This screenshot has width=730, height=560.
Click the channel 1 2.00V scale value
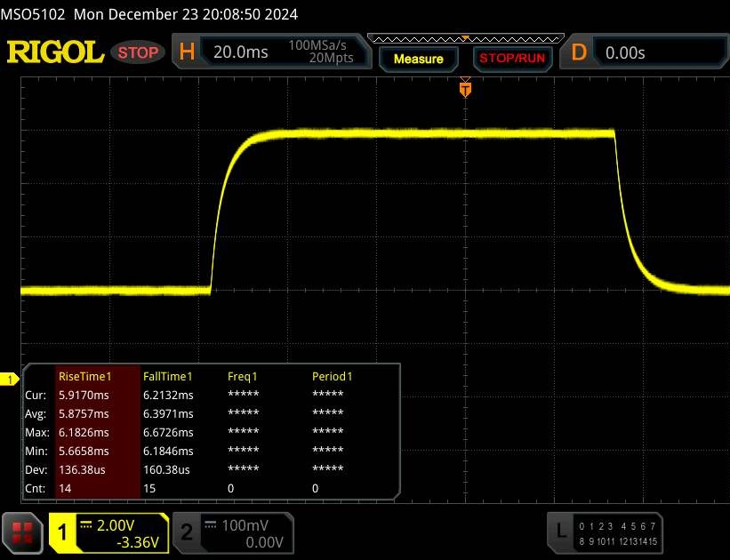coord(116,525)
